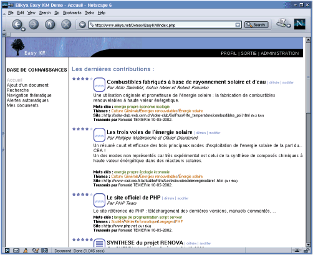The image size is (313, 255).
Task: Open the PROFIL link in header
Action: [x=229, y=54]
